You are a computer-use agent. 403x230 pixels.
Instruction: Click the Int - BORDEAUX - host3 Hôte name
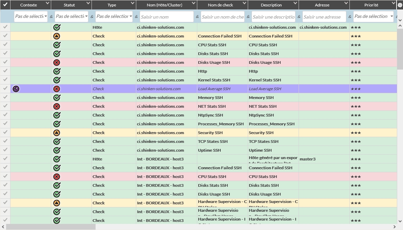(160, 159)
